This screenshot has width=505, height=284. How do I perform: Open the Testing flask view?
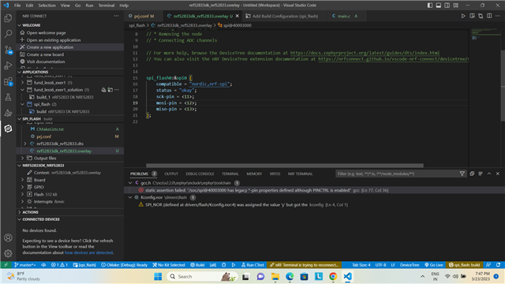[8, 97]
